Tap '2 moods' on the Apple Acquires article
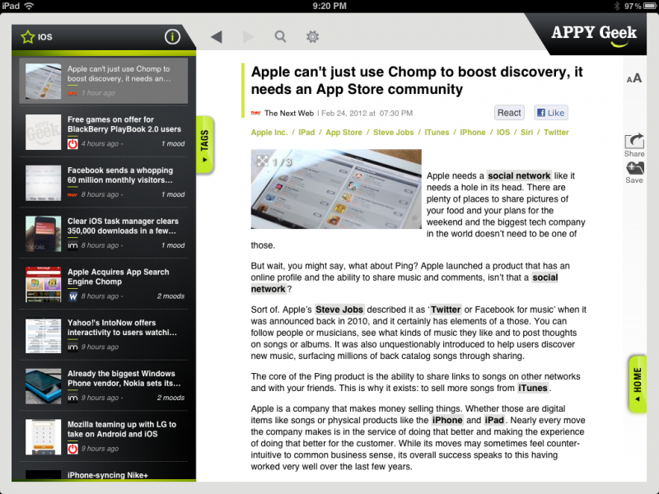659x494 pixels. pyautogui.click(x=171, y=296)
